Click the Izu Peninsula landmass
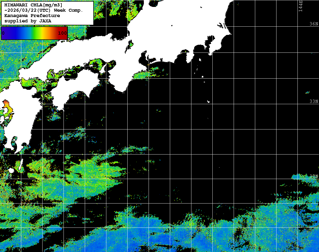The width and height of the screenshot is (319, 252). pyautogui.click(x=189, y=57)
